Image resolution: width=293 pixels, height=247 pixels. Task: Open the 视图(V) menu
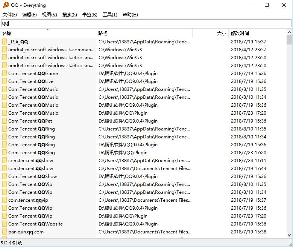(x=49, y=15)
